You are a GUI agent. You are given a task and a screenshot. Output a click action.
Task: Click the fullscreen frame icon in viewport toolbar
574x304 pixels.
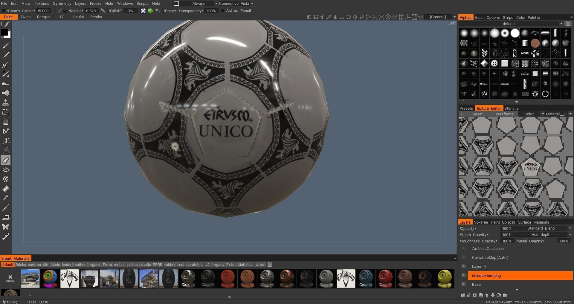tap(414, 17)
